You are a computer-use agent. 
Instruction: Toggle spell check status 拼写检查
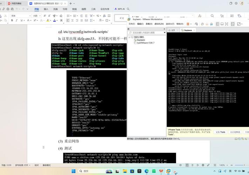(22, 165)
